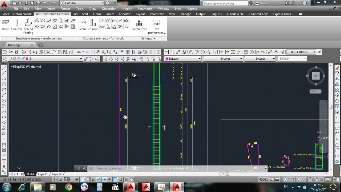Screen dimensions: 341x192
Task: Toggle MODEL space button in status bar
Action: click(x=263, y=179)
